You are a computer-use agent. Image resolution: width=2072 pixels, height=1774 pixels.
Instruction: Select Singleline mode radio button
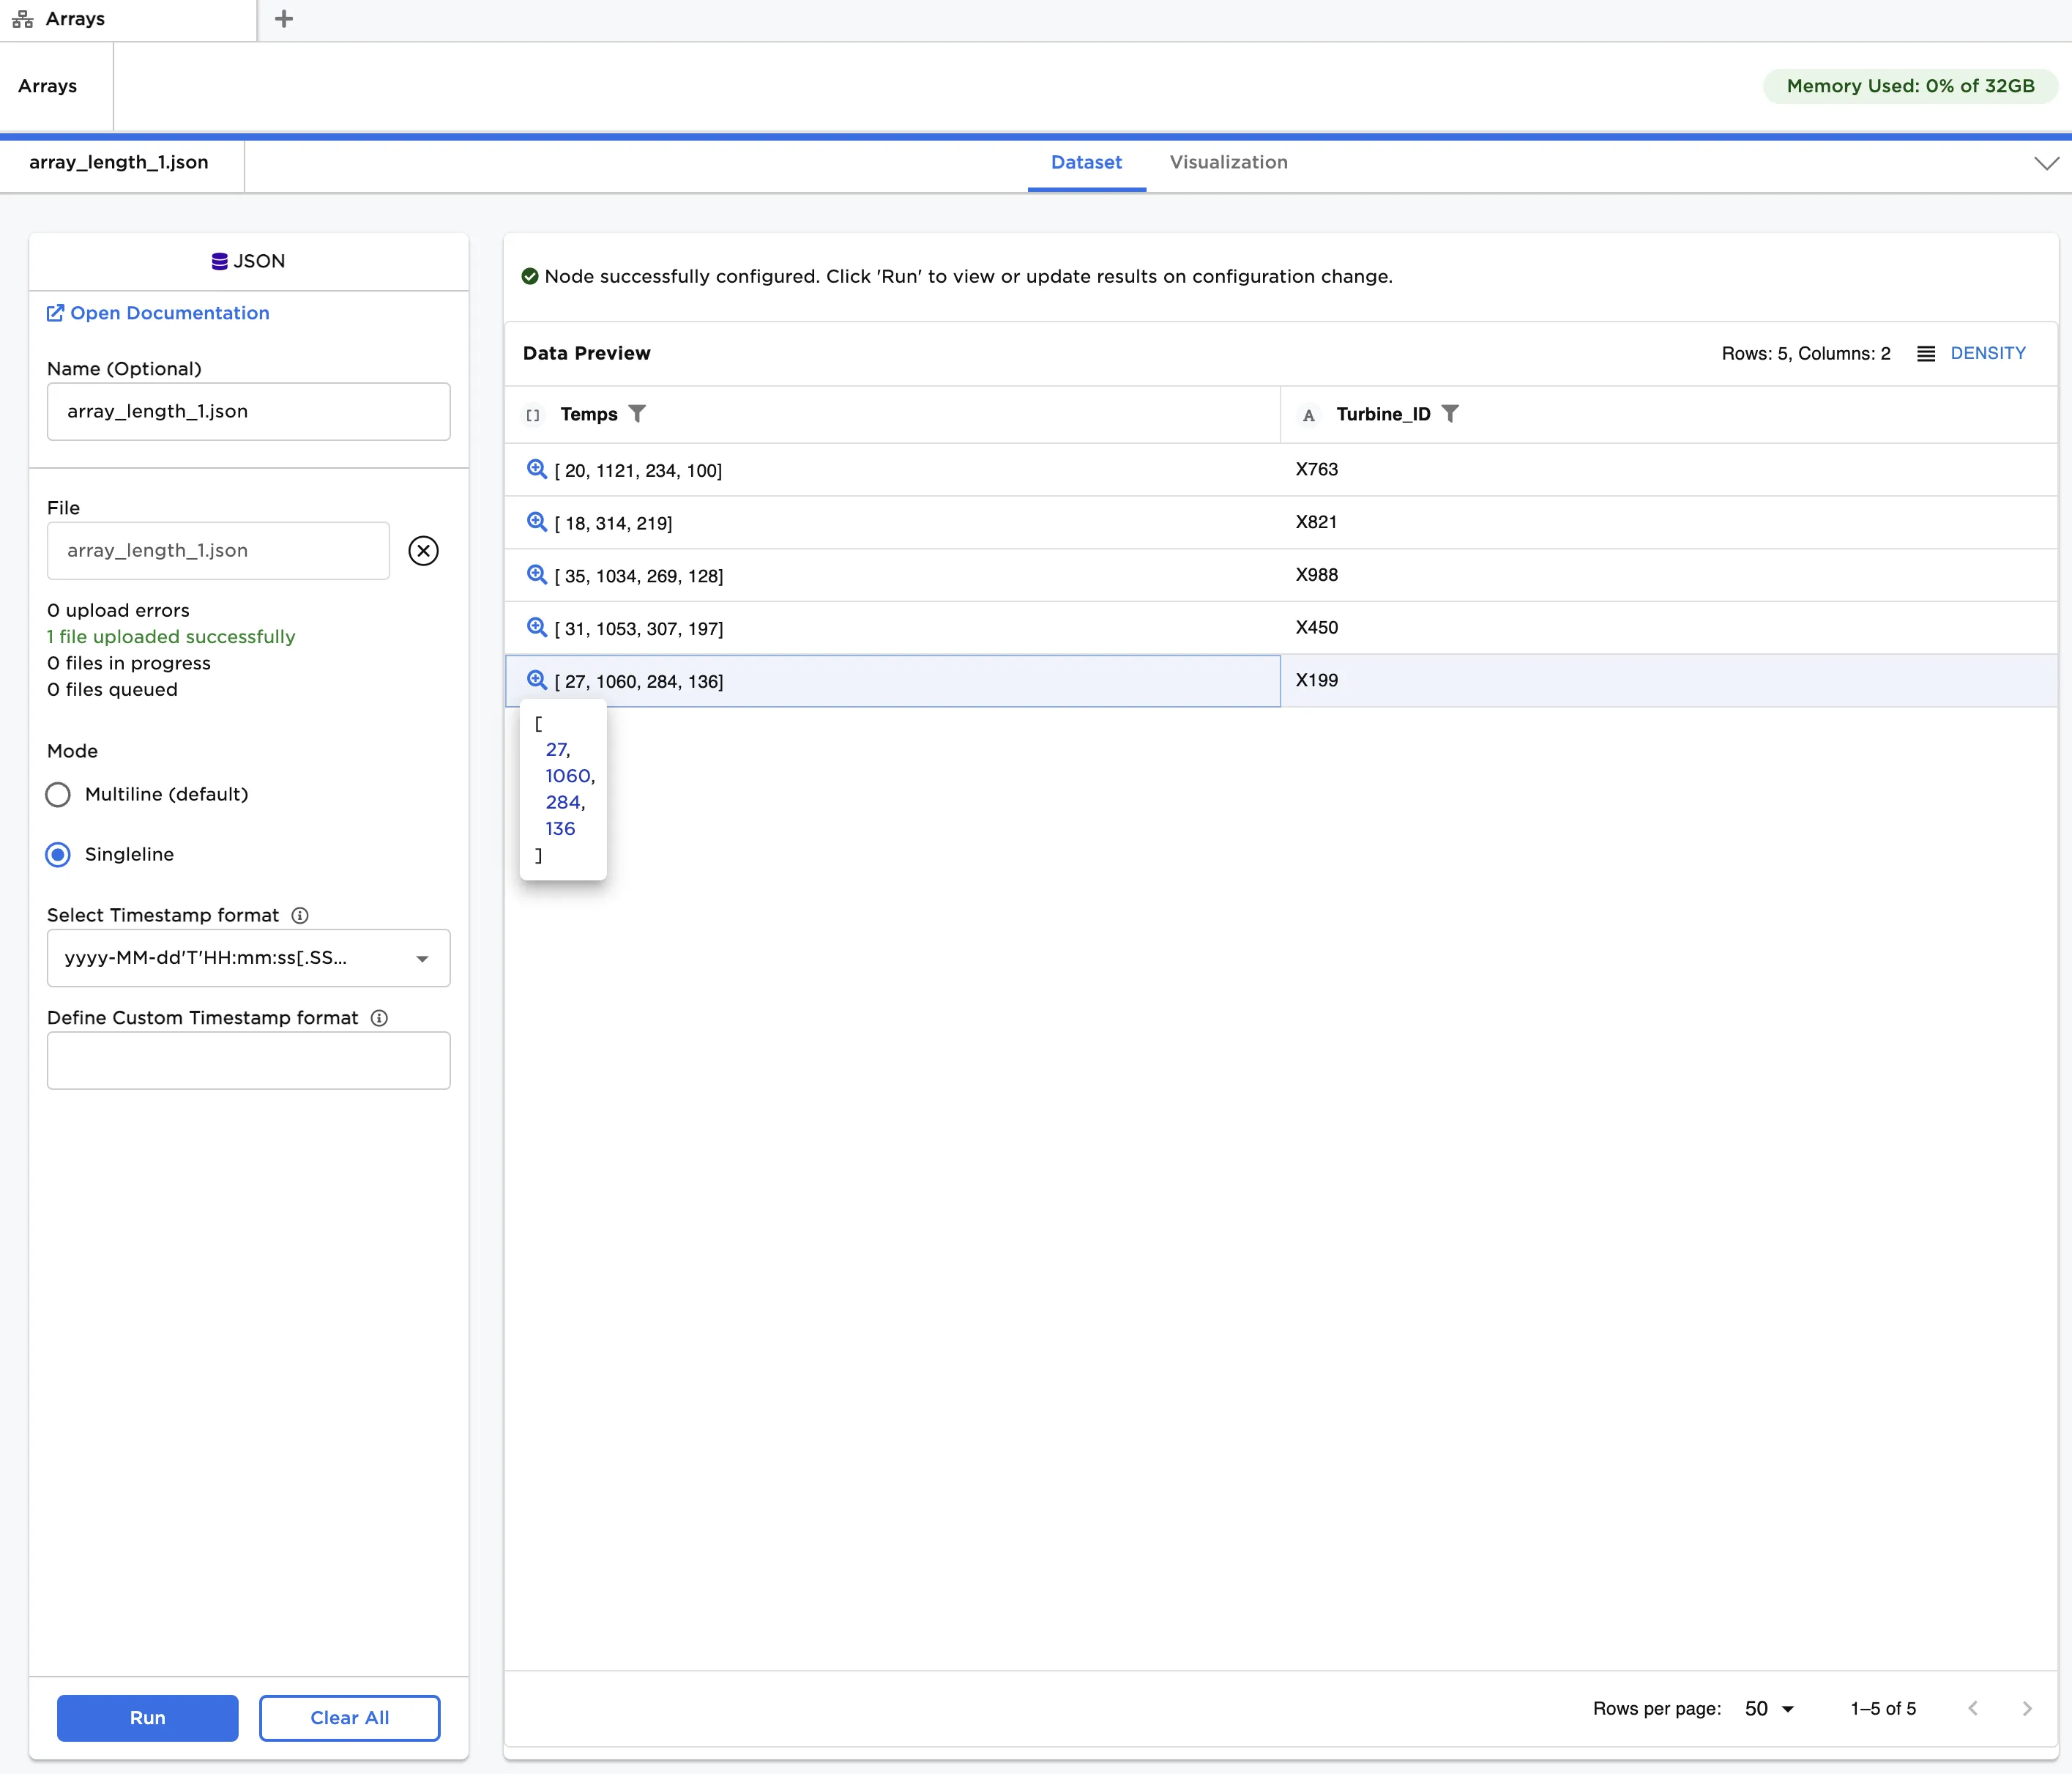pyautogui.click(x=58, y=855)
